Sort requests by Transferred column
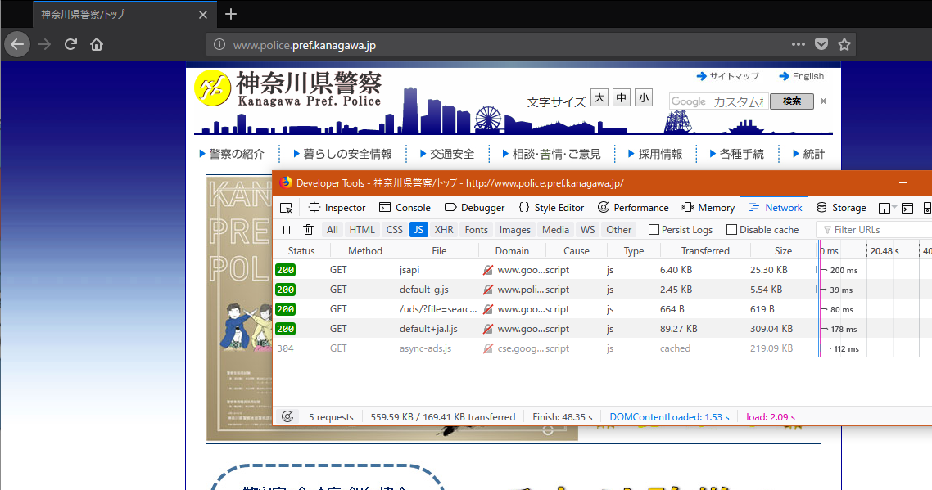Viewport: 932px width, 490px height. pos(705,250)
